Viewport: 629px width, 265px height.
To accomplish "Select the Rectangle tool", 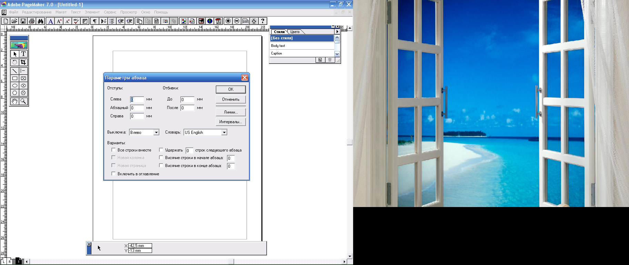I will (15, 78).
